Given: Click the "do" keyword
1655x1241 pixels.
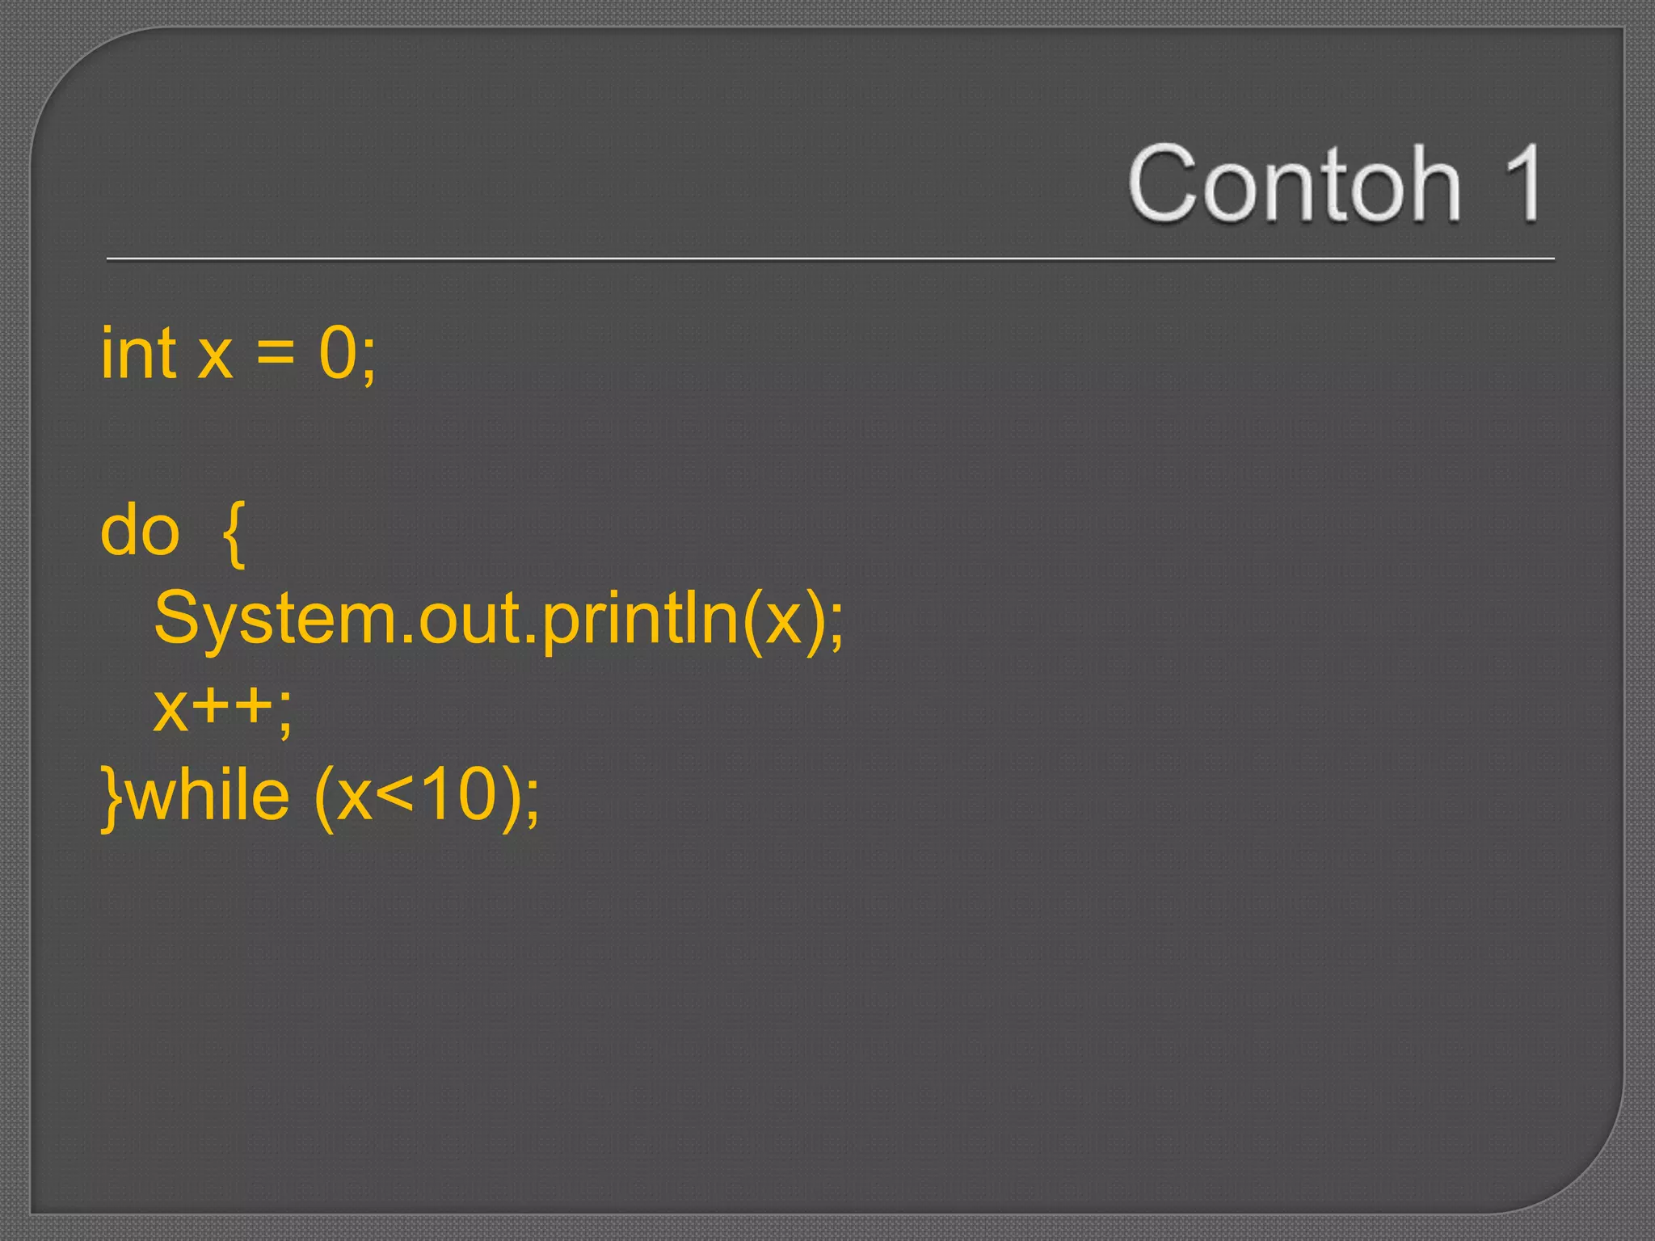Looking at the screenshot, I should point(140,531).
